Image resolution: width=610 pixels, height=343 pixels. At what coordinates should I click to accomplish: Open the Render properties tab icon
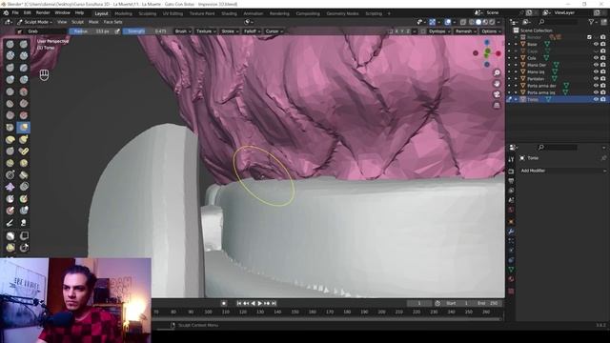(511, 171)
